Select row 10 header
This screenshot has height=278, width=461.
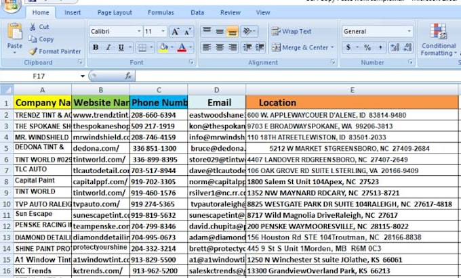click(x=7, y=204)
